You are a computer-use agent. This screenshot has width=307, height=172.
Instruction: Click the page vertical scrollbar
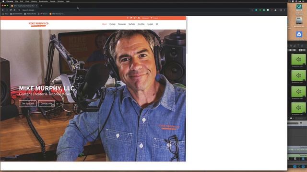(187, 35)
